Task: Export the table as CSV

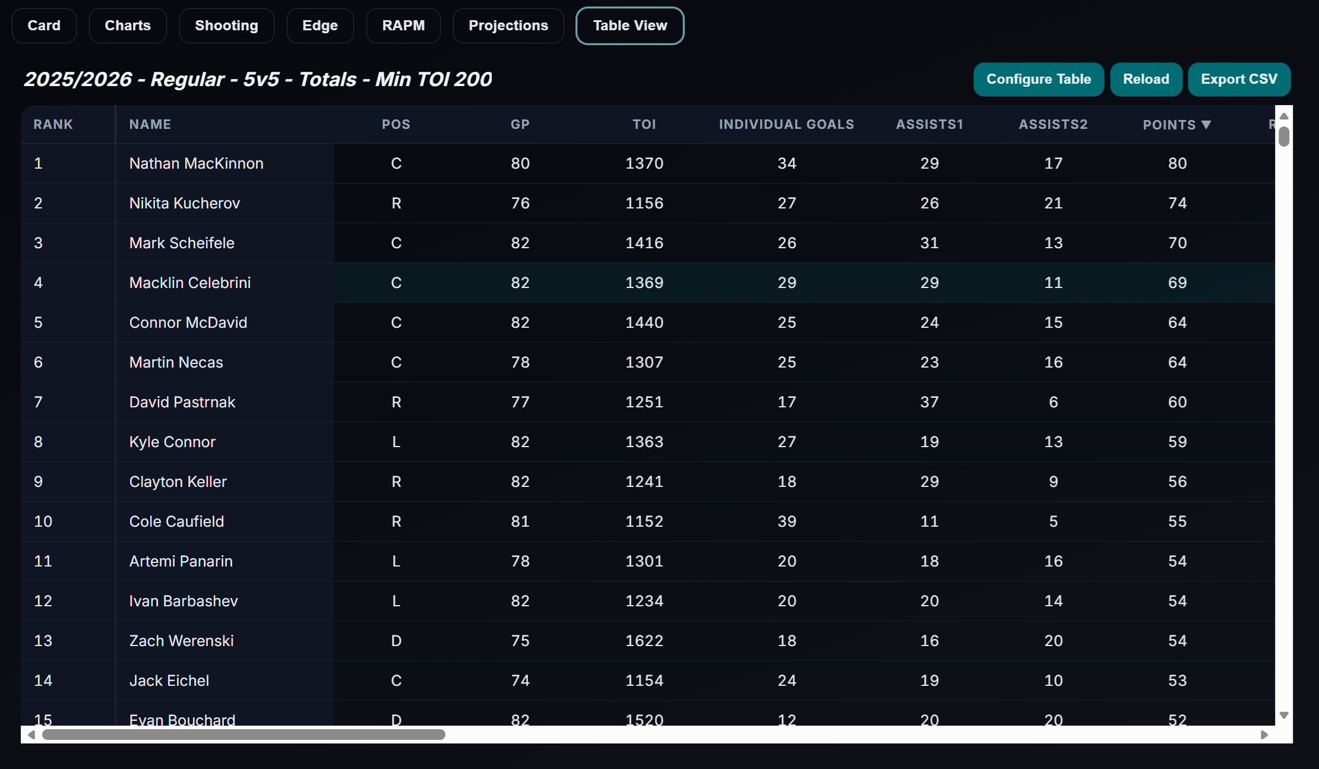Action: point(1239,79)
